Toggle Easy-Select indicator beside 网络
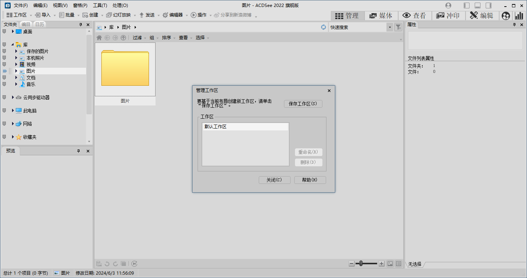This screenshot has width=527, height=278. point(4,124)
